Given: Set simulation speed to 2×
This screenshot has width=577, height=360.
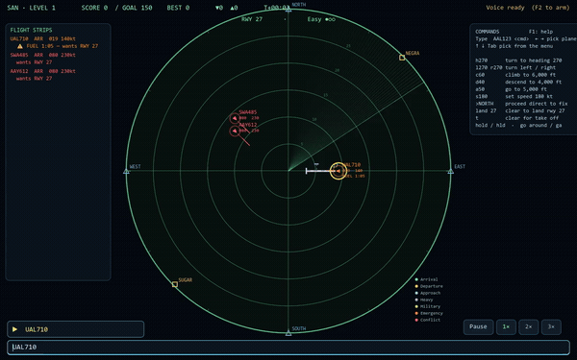Looking at the screenshot, I should pyautogui.click(x=528, y=326).
